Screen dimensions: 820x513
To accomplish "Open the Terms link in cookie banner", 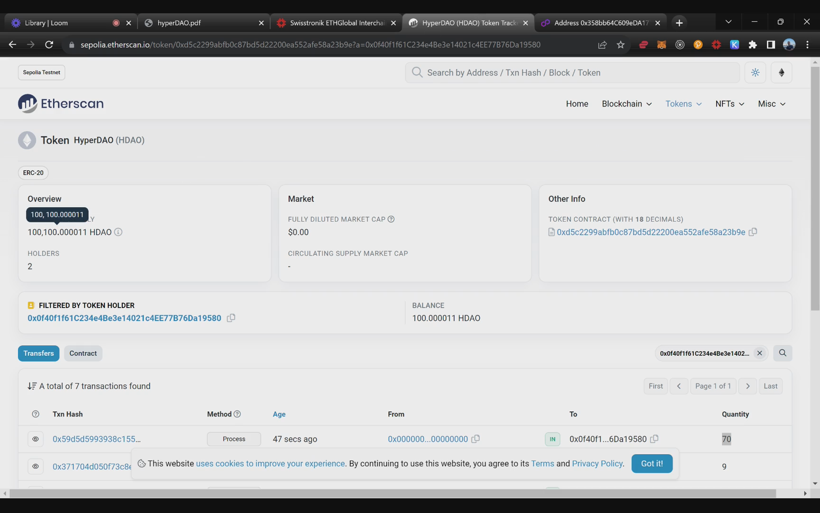I will (542, 463).
